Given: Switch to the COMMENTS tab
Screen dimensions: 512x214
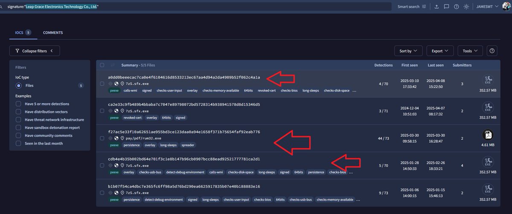Looking at the screenshot, I should point(53,32).
